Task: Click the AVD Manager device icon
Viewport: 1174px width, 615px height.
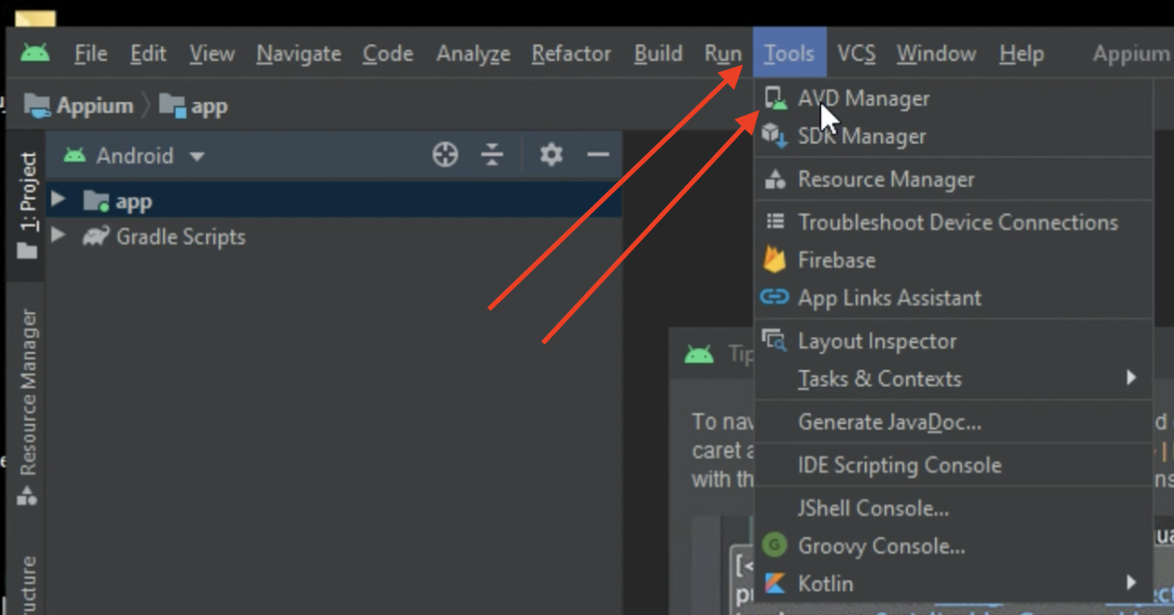Action: (777, 97)
